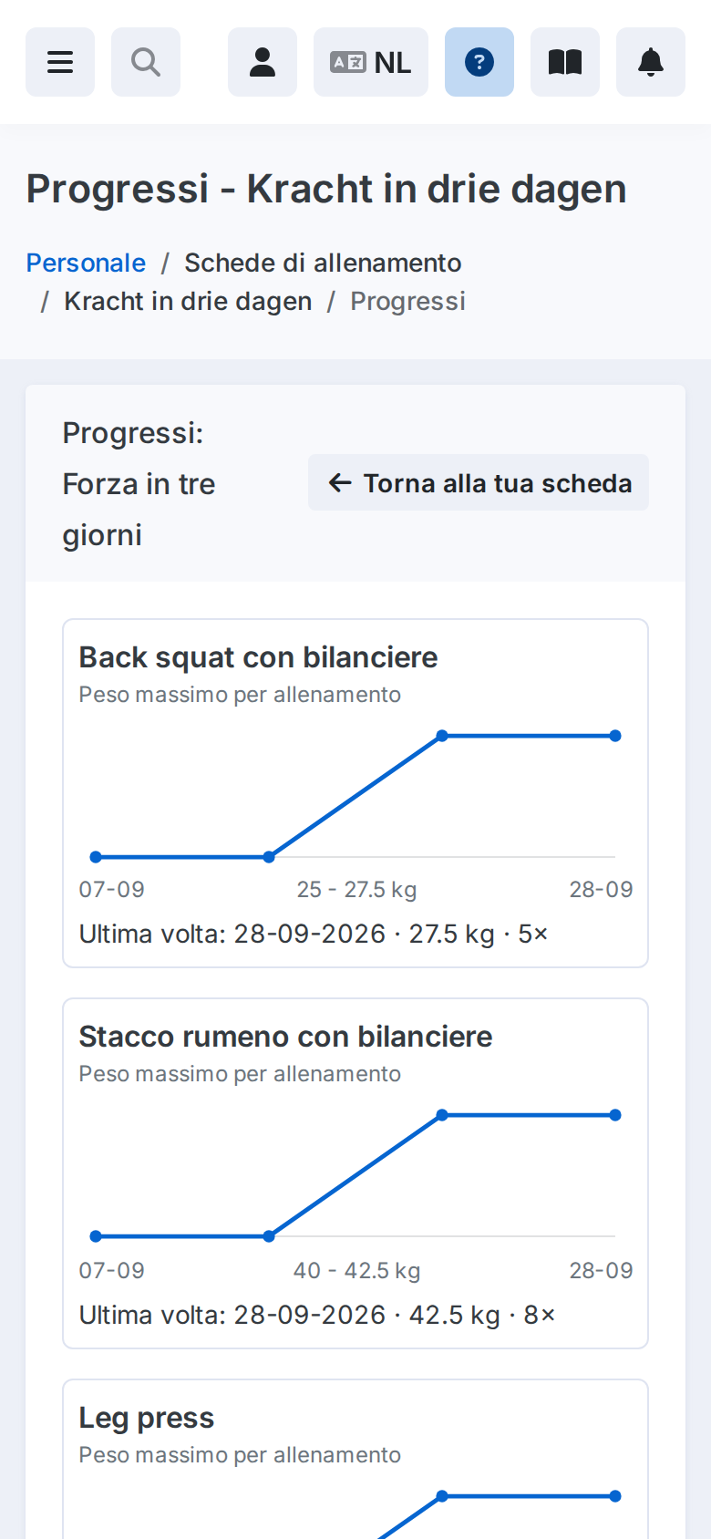711x1539 pixels.
Task: Select first data point on Back squat chart
Action: pyautogui.click(x=96, y=857)
